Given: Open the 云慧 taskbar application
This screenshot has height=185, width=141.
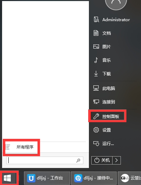Looking at the screenshot, I should coord(130,178).
